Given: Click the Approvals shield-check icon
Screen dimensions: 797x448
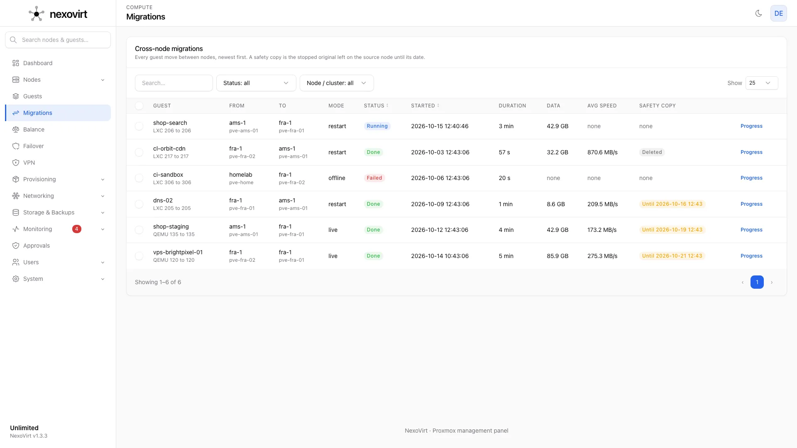Looking at the screenshot, I should click(x=16, y=246).
